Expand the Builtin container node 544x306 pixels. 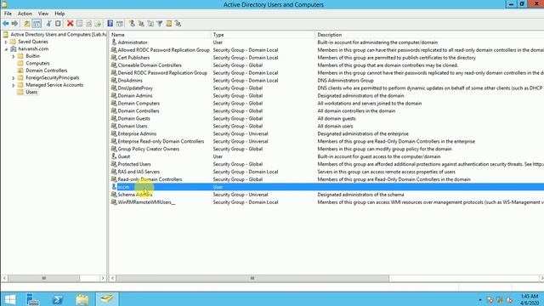coord(14,56)
